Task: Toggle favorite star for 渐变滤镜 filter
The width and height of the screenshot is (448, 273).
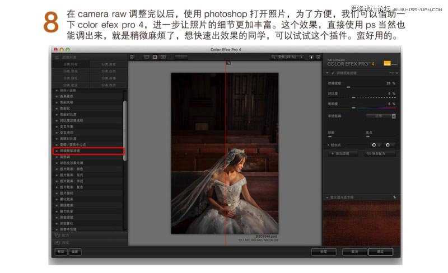Action: point(57,217)
